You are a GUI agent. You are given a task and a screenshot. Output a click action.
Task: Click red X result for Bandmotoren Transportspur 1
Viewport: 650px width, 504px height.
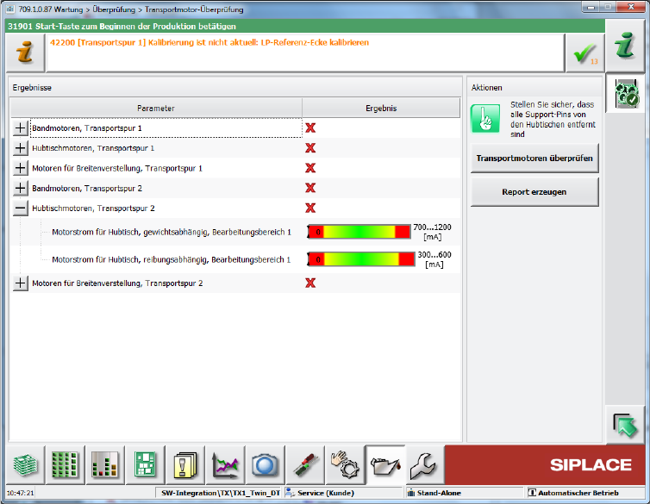[x=310, y=128]
